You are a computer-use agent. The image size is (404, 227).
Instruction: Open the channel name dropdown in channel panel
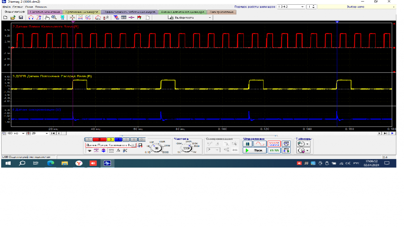(133, 145)
